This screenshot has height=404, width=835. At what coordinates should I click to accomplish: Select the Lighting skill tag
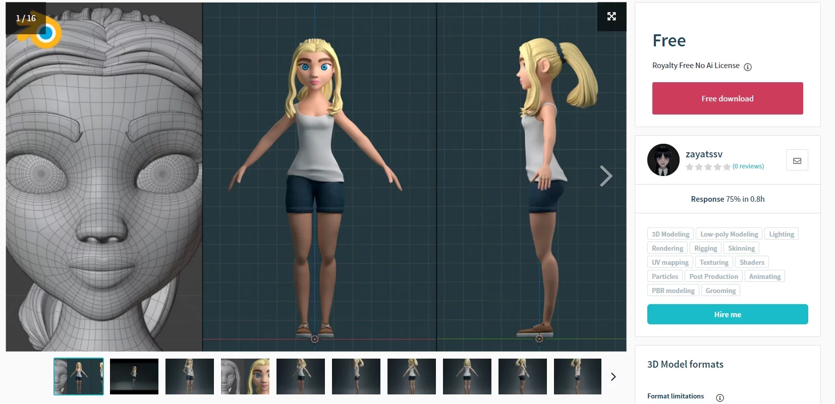(x=782, y=234)
